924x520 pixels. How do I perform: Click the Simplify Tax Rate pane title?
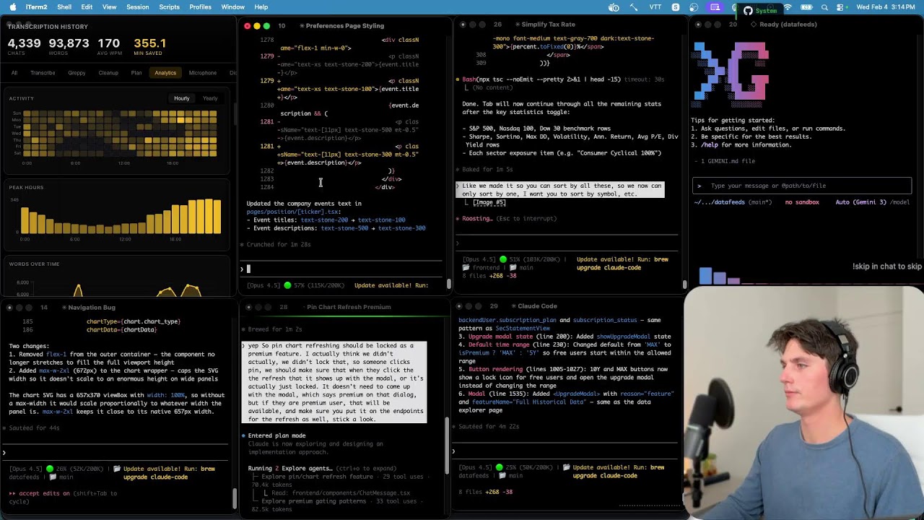click(x=548, y=25)
